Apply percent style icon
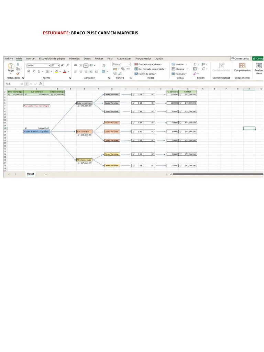The image size is (264, 352). point(123,69)
